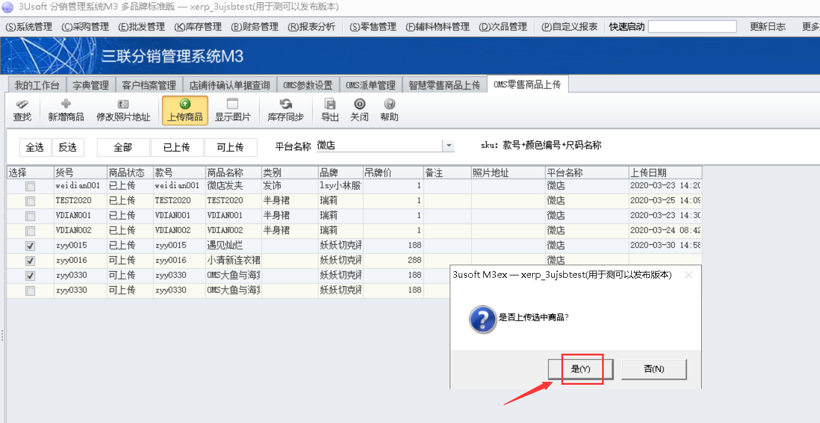Uncheck the zyy0015 row checkbox

[x=30, y=246]
